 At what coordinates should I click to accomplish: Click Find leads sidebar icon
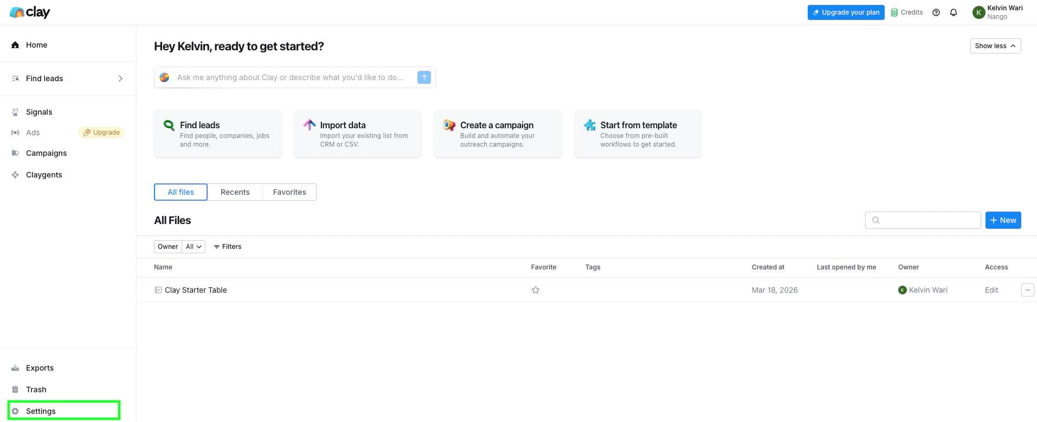(15, 78)
